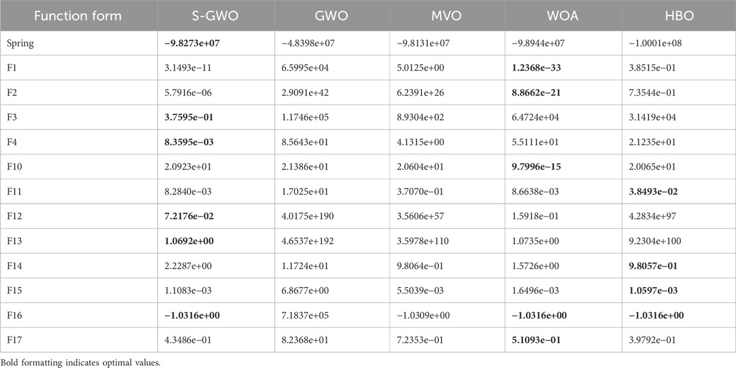Click the F17 row label
Viewport: 736px width, 368px height.
[15, 340]
